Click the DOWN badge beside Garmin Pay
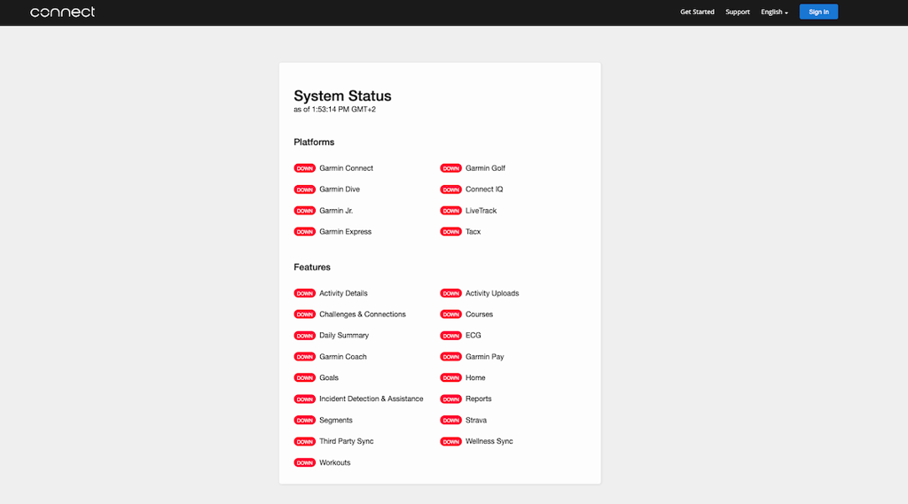The image size is (908, 504). 450,356
